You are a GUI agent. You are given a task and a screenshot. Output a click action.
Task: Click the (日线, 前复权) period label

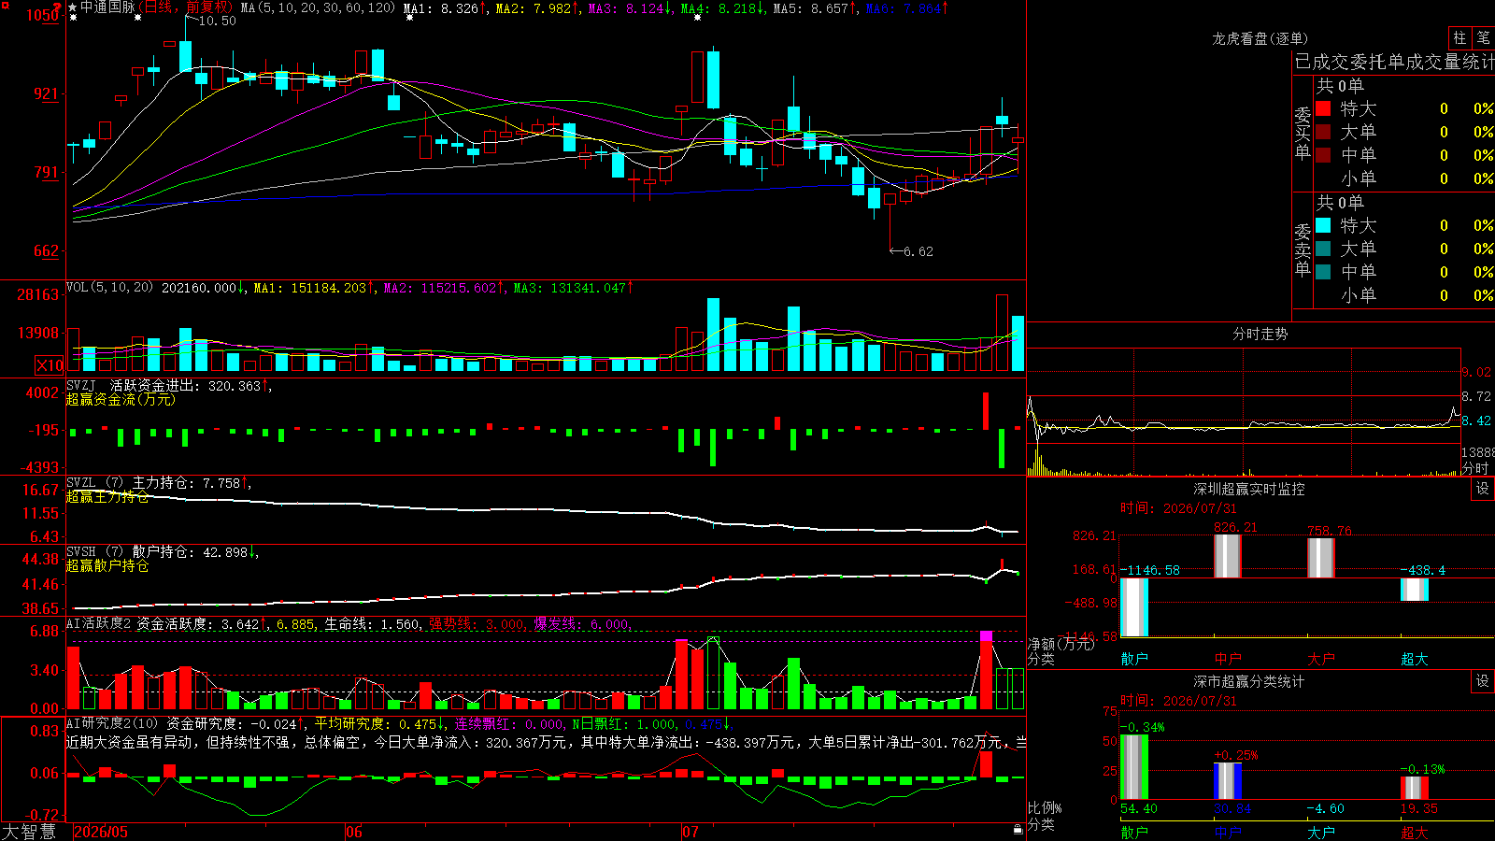[x=185, y=7]
